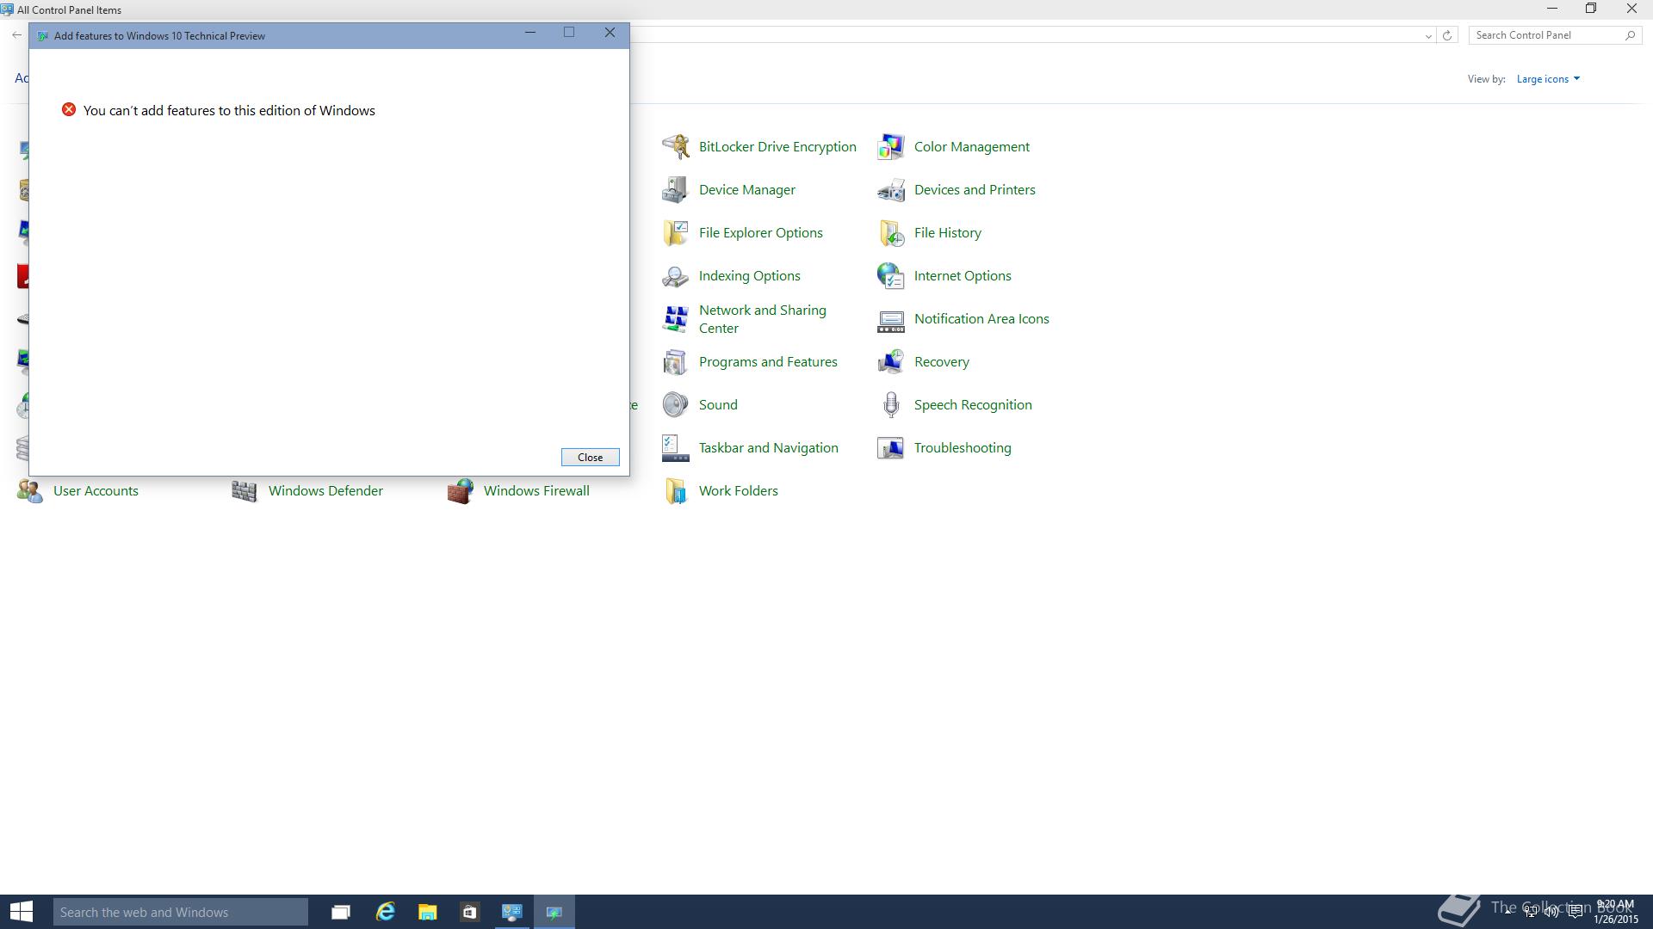Open BitLocker Drive Encryption icon
The width and height of the screenshot is (1653, 929).
click(x=676, y=147)
